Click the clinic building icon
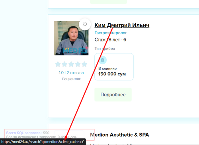 103,60
